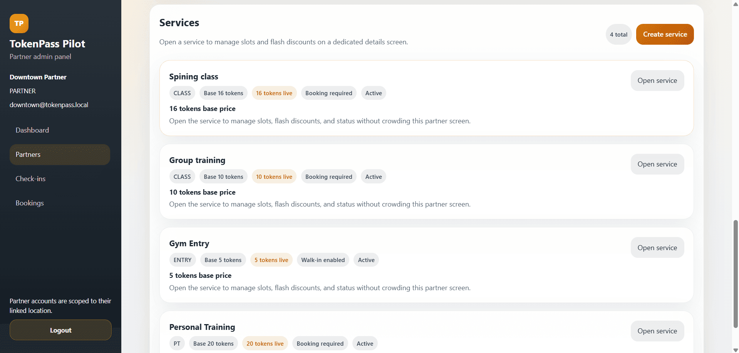Open the Dashboard sidebar item

pyautogui.click(x=32, y=130)
